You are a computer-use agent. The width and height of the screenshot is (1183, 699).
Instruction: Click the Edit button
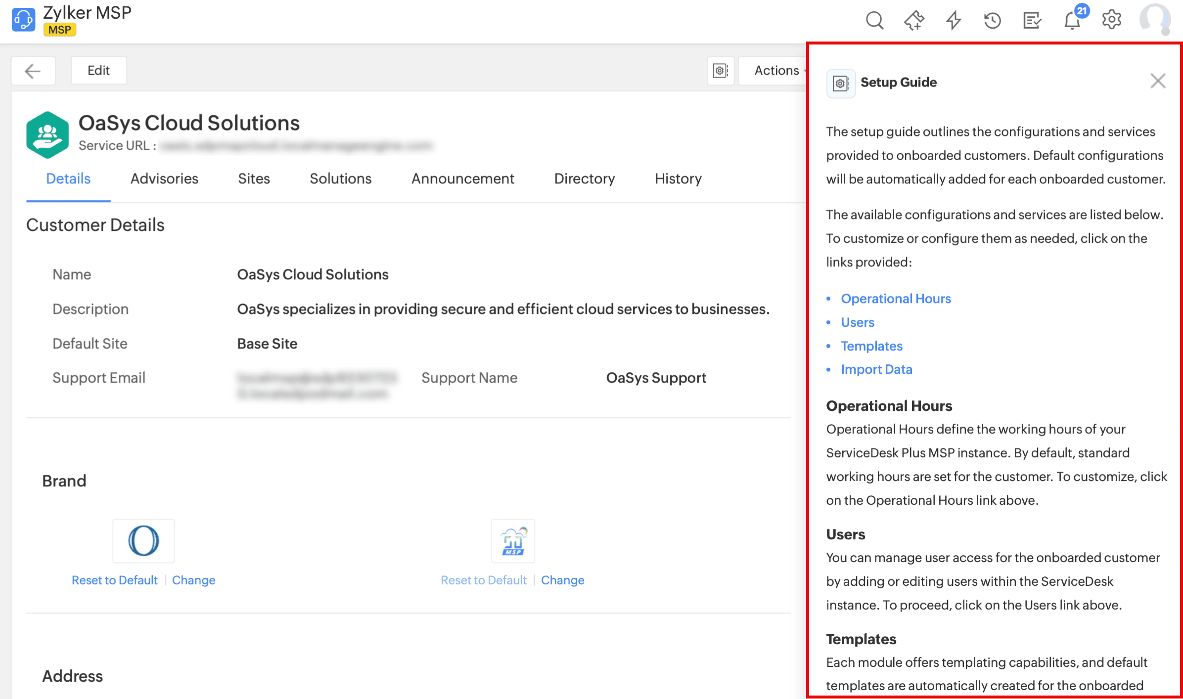[x=98, y=71]
